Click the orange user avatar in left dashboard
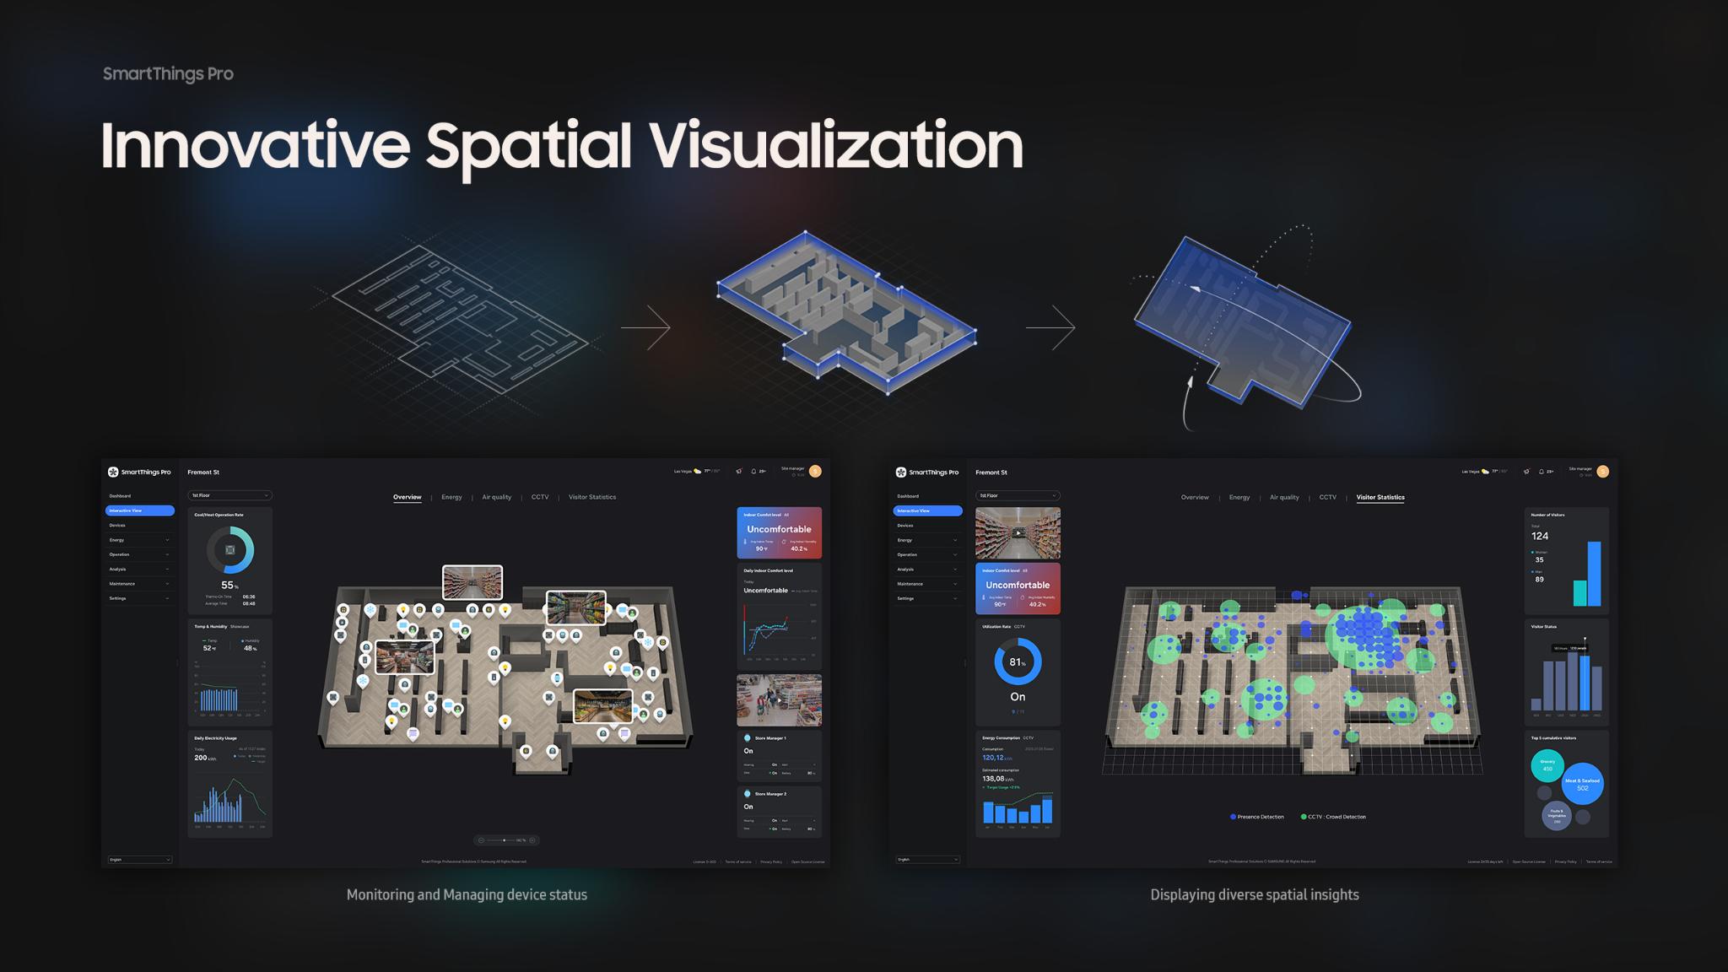 (x=815, y=472)
